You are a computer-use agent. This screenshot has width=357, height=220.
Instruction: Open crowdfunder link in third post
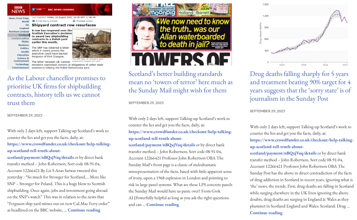click(x=302, y=147)
